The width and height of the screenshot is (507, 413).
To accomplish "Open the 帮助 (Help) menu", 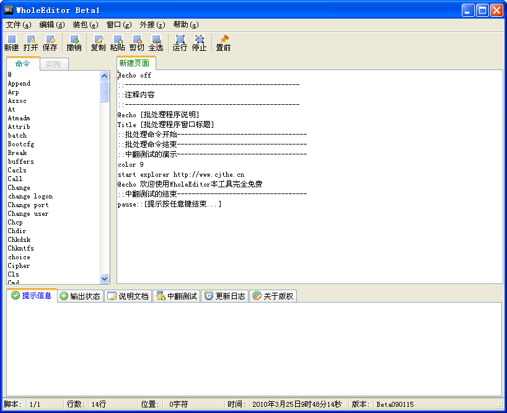I will (185, 25).
